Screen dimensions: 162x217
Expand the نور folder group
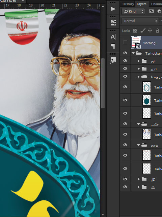[x=139, y=61]
